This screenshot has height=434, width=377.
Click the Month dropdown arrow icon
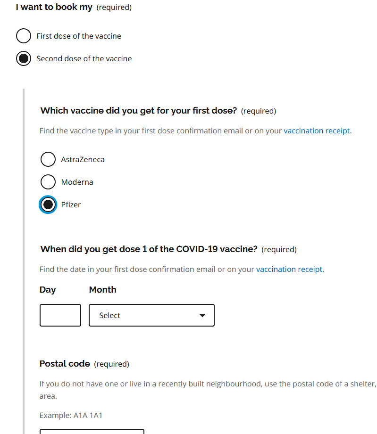coord(202,315)
